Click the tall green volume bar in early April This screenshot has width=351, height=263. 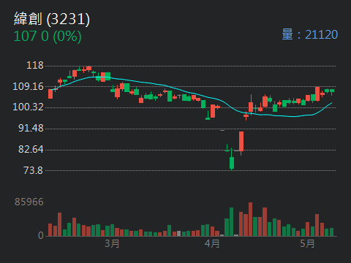click(x=231, y=222)
